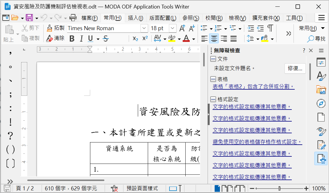The width and height of the screenshot is (329, 193).
Task: Open the 校閱 menu
Action: (214, 18)
